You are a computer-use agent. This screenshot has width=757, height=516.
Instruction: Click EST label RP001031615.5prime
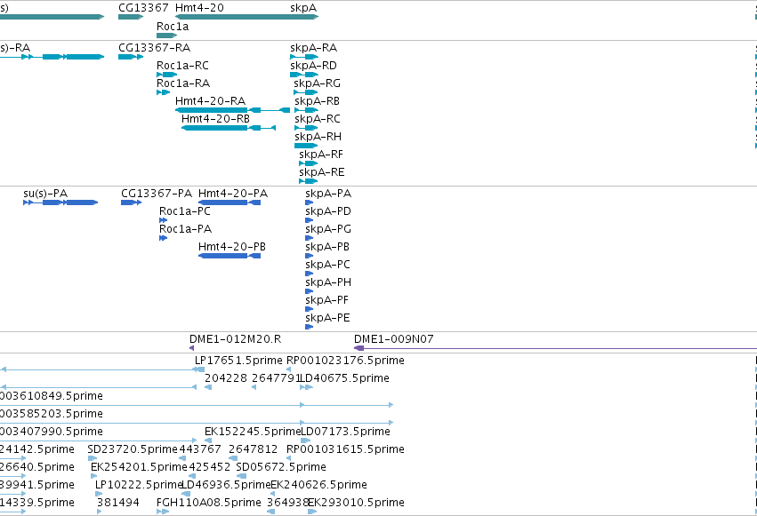coord(345,450)
